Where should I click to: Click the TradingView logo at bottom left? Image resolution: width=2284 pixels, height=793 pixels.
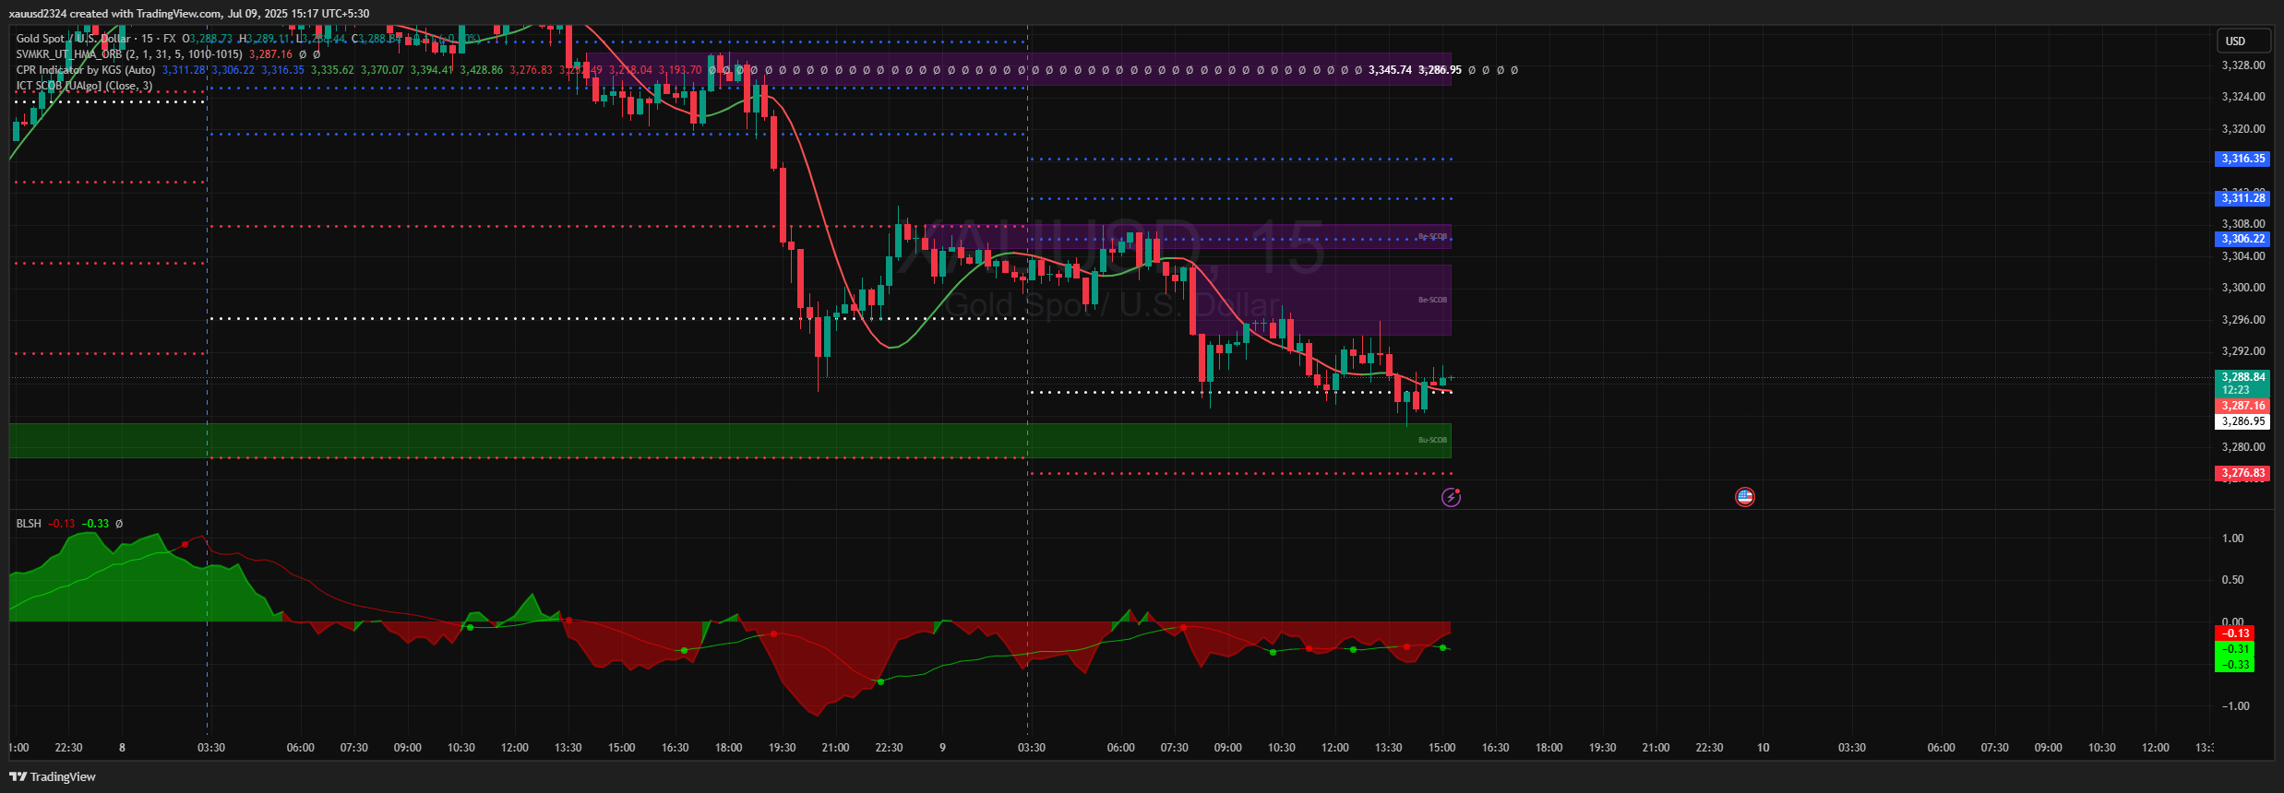pos(53,776)
